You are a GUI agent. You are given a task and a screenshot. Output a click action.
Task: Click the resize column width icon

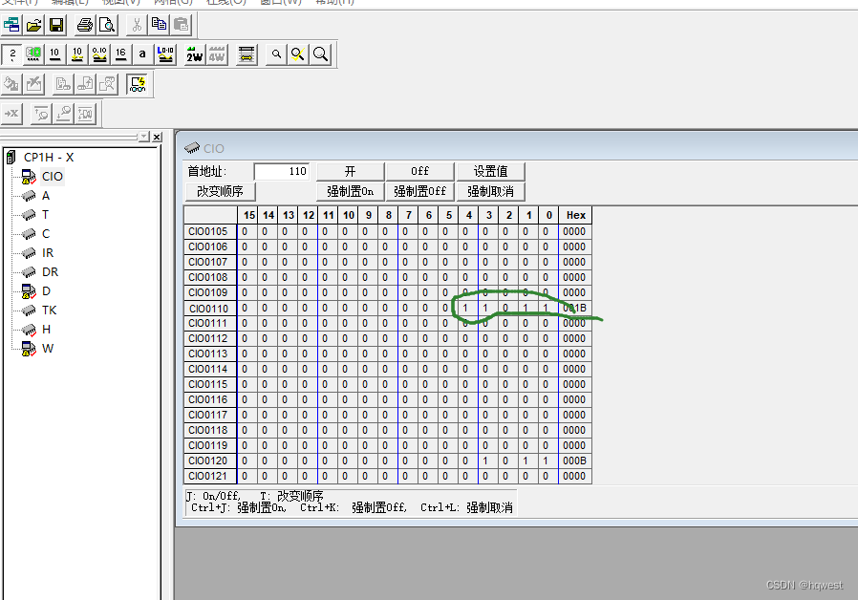247,54
